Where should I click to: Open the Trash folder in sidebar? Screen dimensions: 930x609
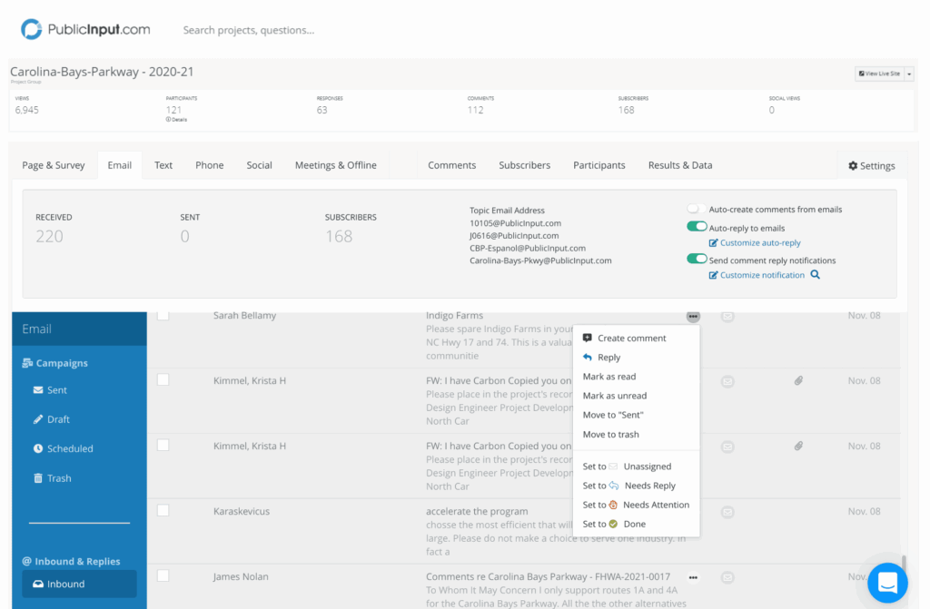(x=58, y=478)
